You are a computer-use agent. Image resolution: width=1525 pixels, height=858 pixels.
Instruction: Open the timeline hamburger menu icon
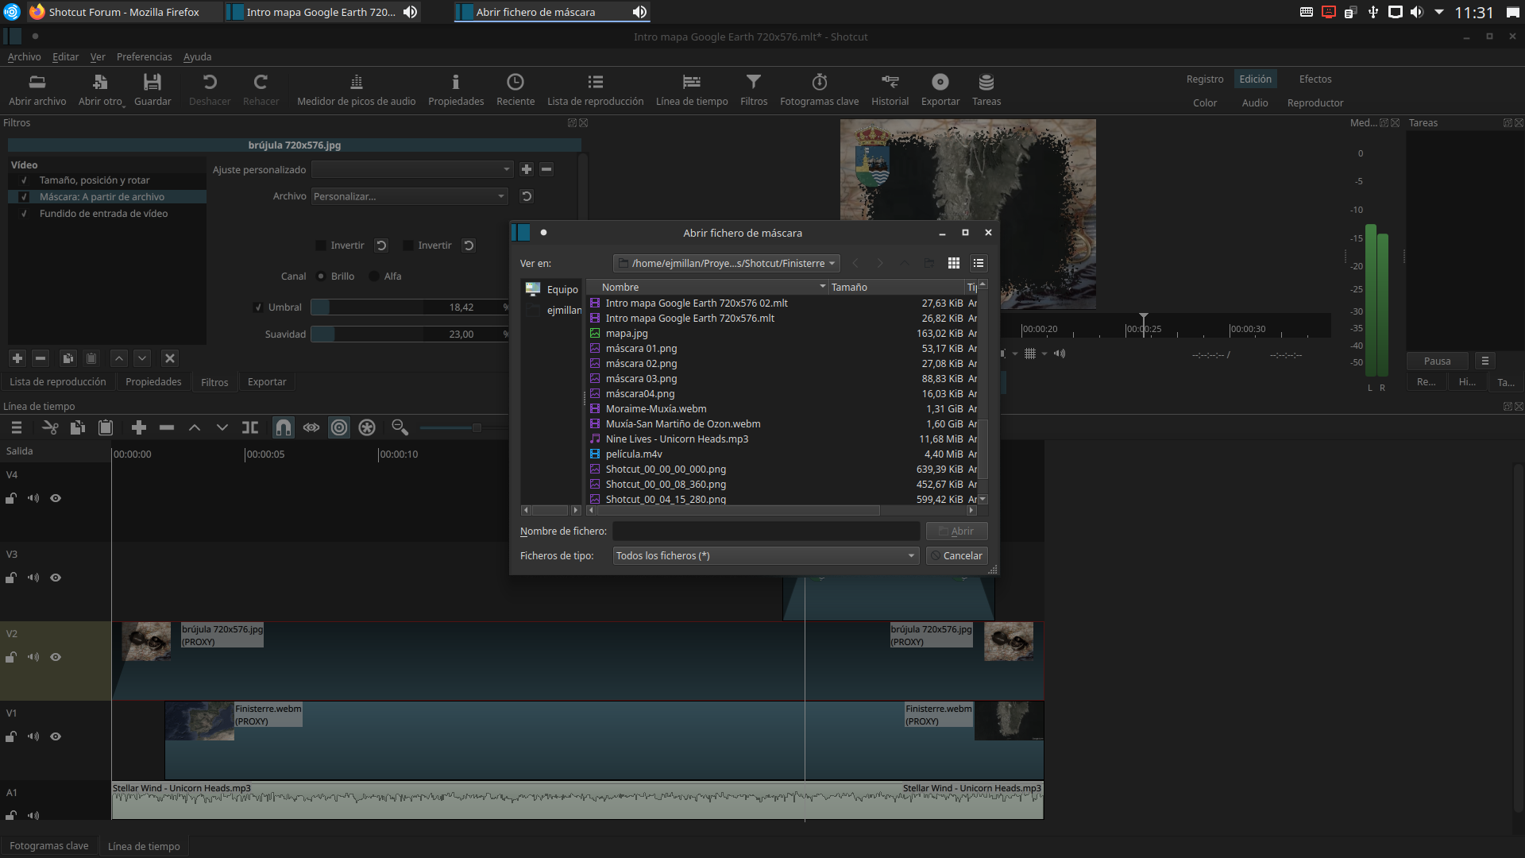(16, 427)
